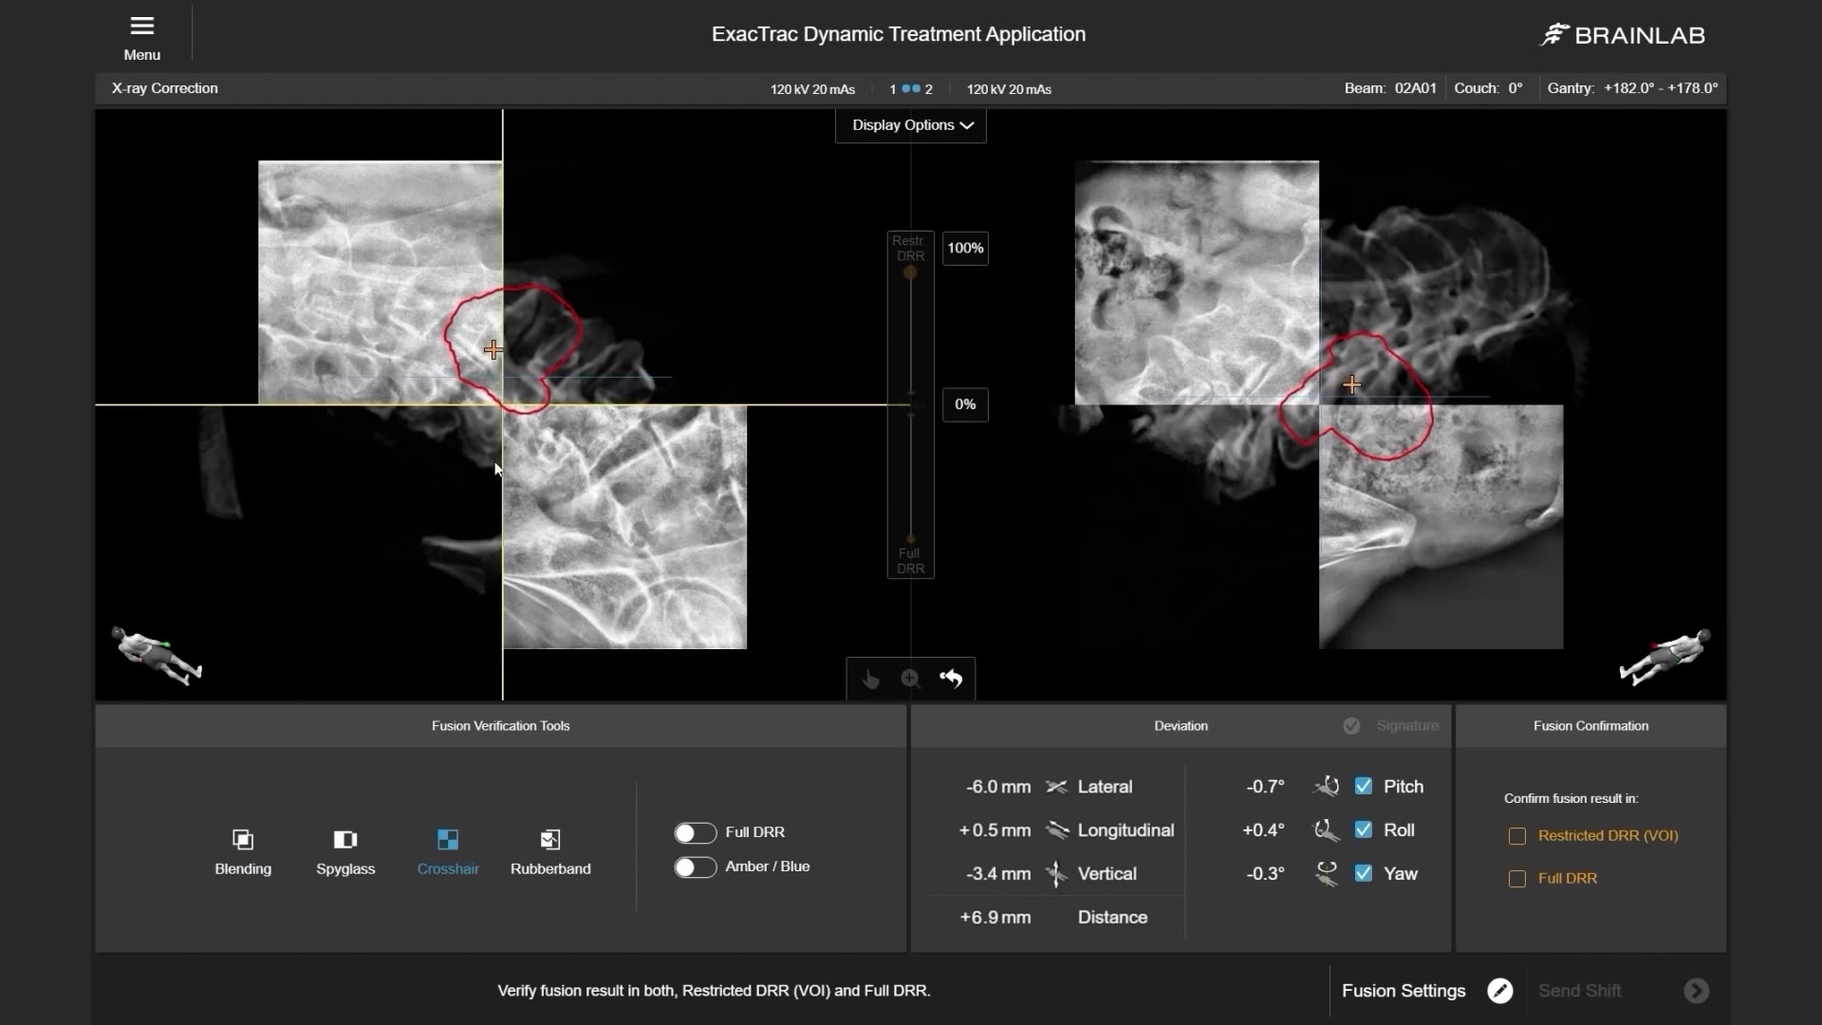The image size is (1822, 1025).
Task: Click the right patient orientation figure
Action: click(1665, 657)
